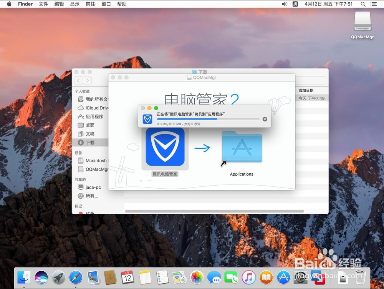Open the 文件 menu
The image size is (384, 289).
click(43, 4)
